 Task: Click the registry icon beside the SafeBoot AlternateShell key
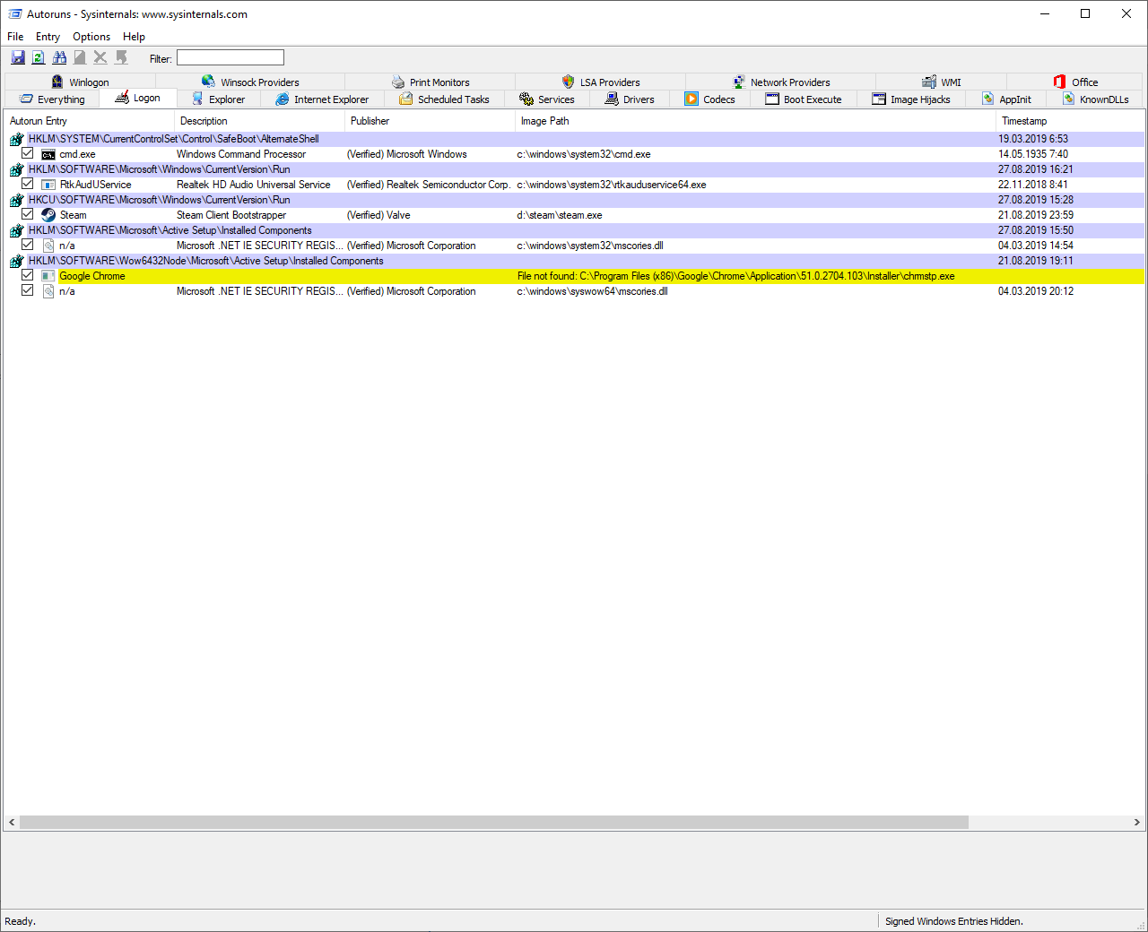(16, 139)
